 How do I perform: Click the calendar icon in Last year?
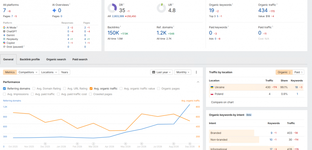154,72
